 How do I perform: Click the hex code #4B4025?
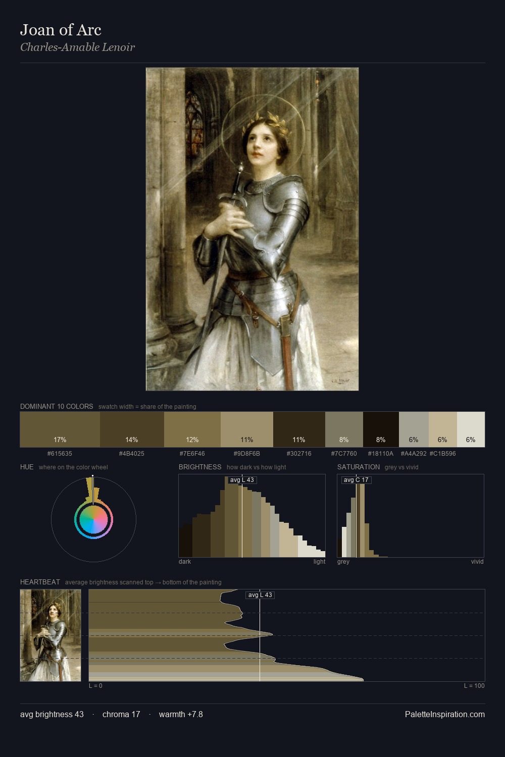tap(132, 454)
